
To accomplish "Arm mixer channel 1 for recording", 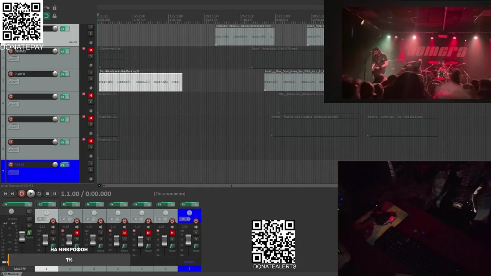I will coord(53,221).
